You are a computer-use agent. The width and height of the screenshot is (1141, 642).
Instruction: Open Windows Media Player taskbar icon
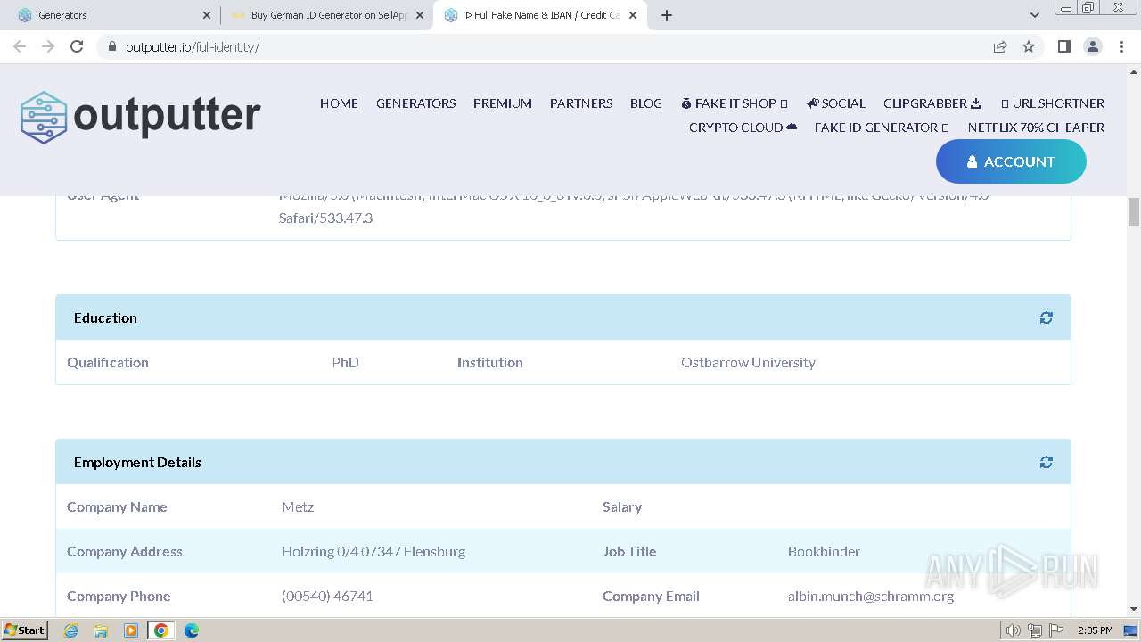pyautogui.click(x=131, y=630)
